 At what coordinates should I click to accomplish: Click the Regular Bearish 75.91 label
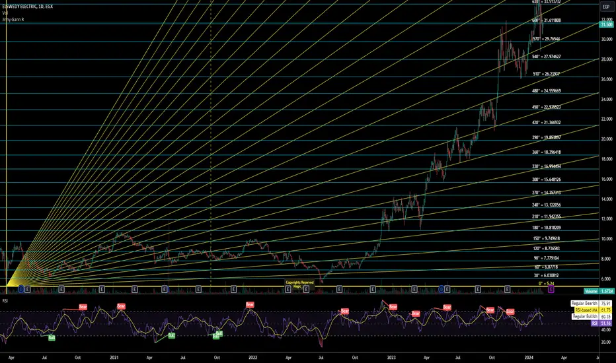[591, 304]
